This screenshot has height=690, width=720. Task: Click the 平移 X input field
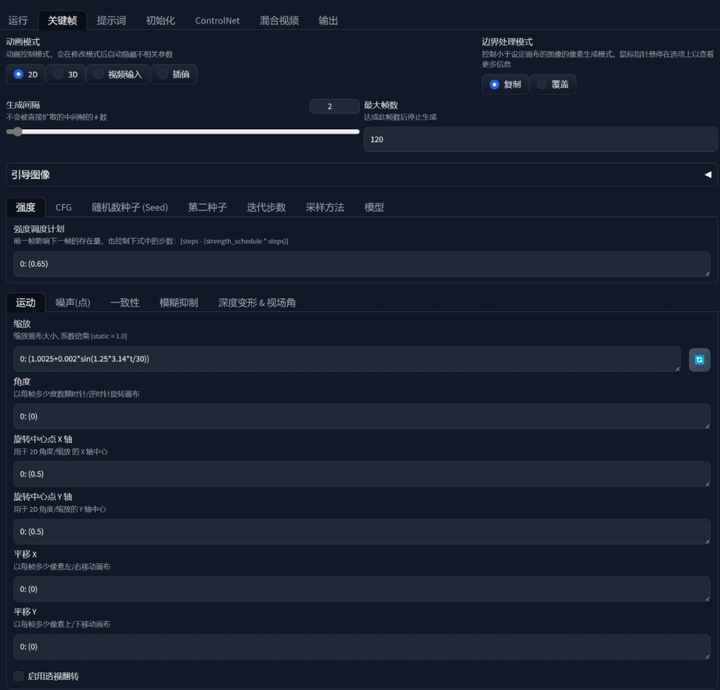point(362,589)
